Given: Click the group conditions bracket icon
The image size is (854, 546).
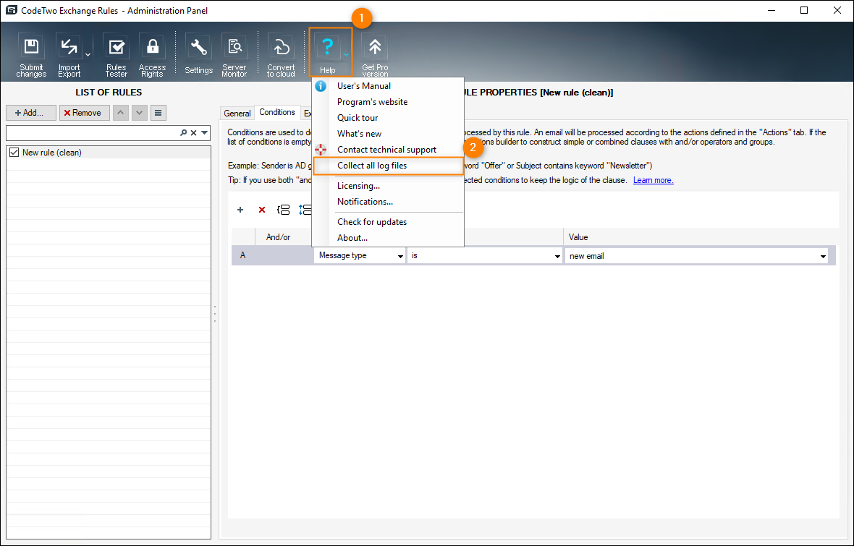Looking at the screenshot, I should point(283,210).
